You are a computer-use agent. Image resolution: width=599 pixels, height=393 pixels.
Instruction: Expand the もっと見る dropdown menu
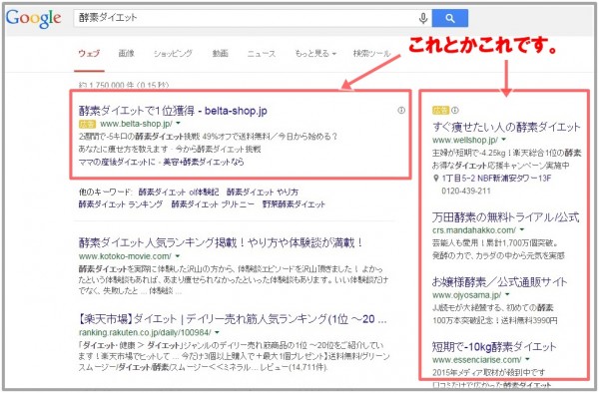315,53
